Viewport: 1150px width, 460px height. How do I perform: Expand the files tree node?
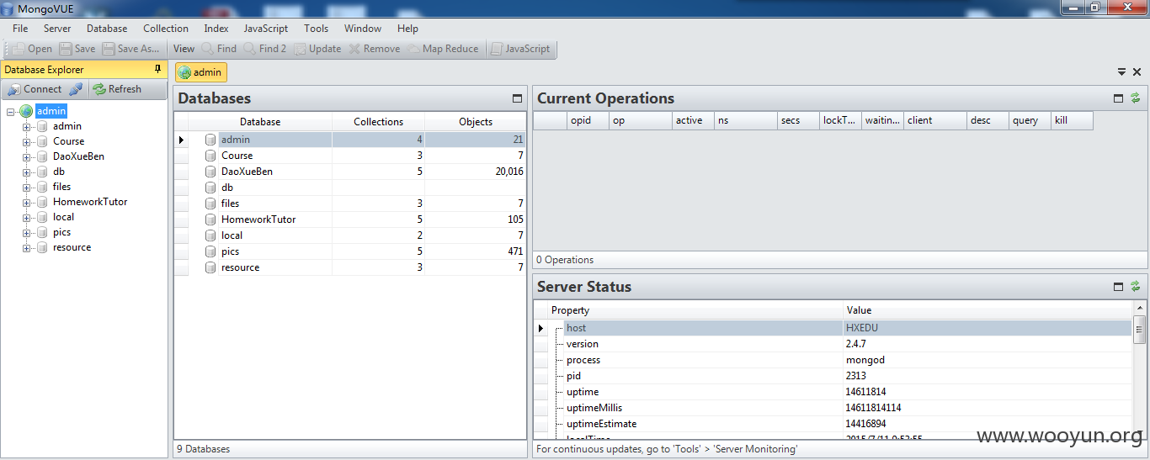26,188
